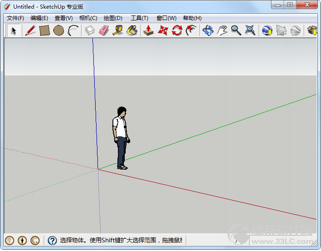Activate the Push/Pull tool
Image resolution: width=321 pixels, height=251 pixels.
pyautogui.click(x=149, y=30)
